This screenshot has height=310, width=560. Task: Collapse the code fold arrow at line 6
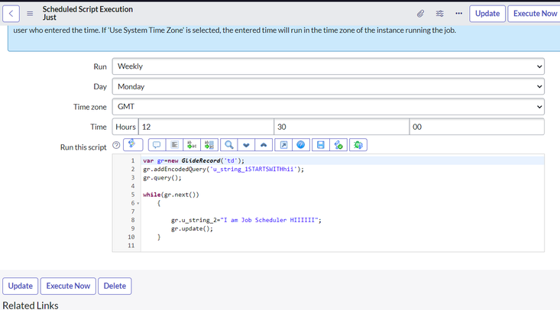point(138,203)
